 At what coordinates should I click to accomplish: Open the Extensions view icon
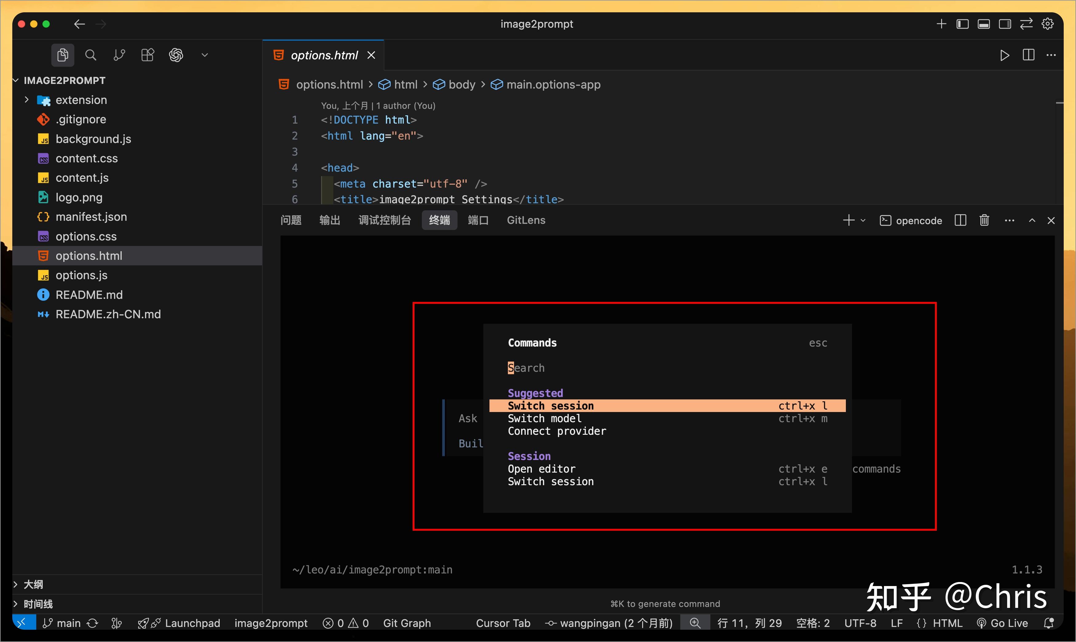click(147, 55)
